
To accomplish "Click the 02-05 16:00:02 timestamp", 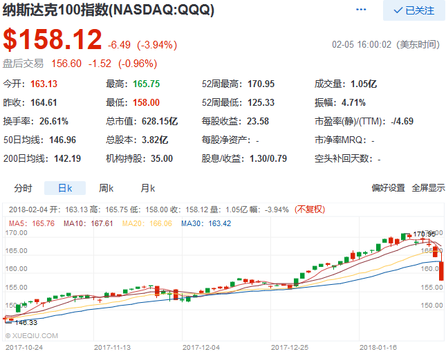I will (x=362, y=45).
